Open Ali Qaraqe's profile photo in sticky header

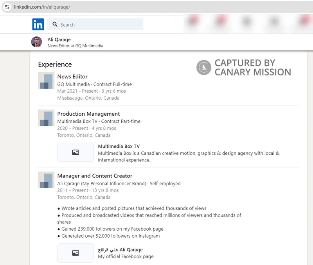(x=36, y=42)
